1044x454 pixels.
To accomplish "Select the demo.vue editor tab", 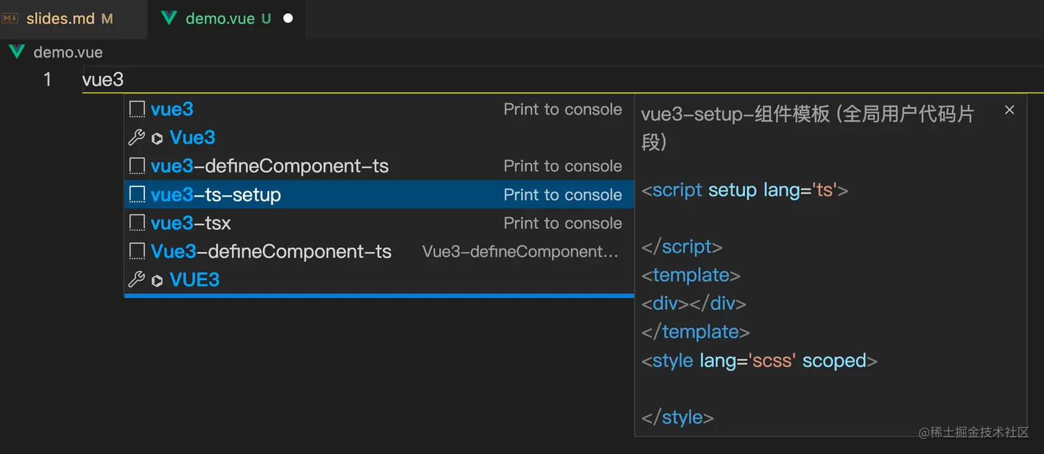I will pos(220,19).
